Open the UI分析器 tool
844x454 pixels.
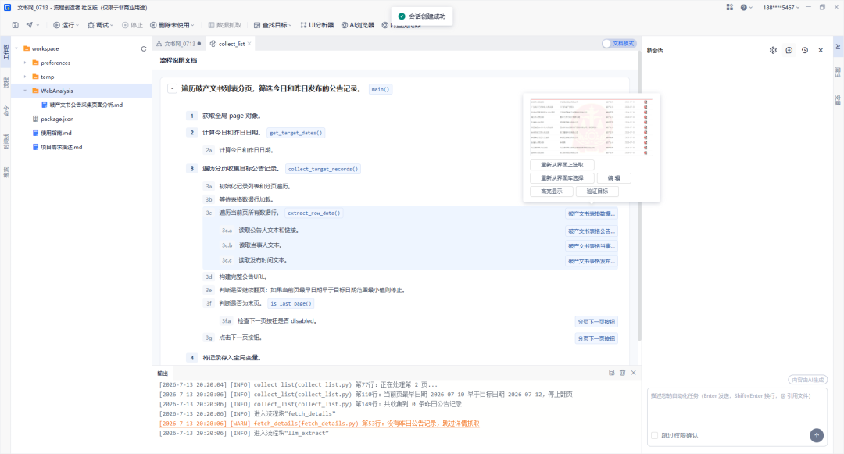pyautogui.click(x=317, y=25)
